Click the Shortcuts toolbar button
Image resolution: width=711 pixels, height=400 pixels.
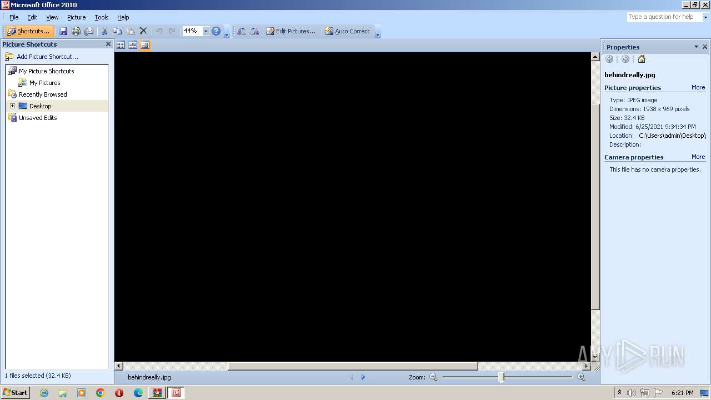[x=29, y=31]
